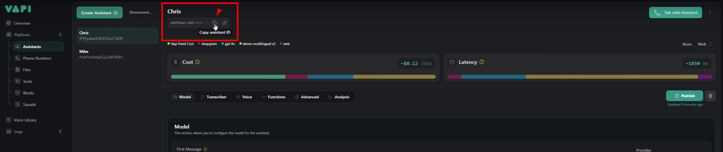The height and width of the screenshot is (152, 723).
Task: Click the Vapi Fixed Cost legend item
Action: pyautogui.click(x=180, y=44)
